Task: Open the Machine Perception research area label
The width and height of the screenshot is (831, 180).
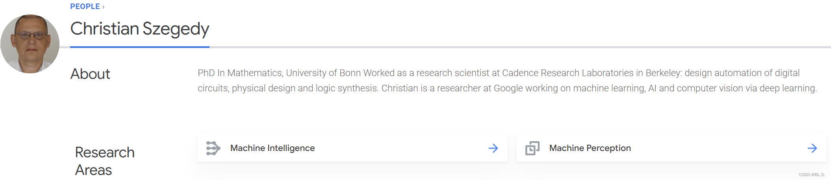Action: 590,148
